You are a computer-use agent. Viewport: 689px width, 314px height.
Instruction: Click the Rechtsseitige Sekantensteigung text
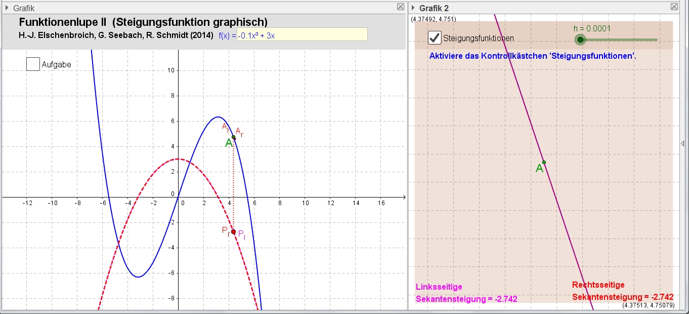pyautogui.click(x=623, y=291)
